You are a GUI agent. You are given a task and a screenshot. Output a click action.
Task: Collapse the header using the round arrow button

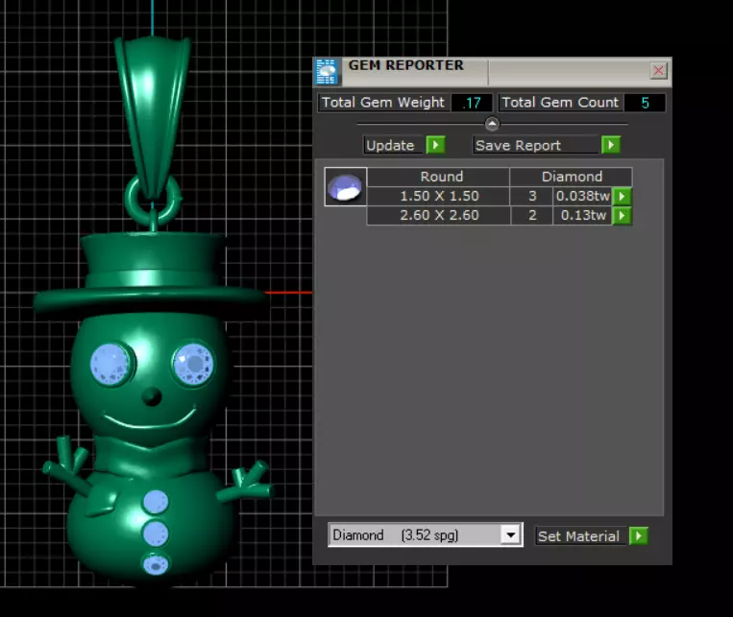(x=492, y=124)
